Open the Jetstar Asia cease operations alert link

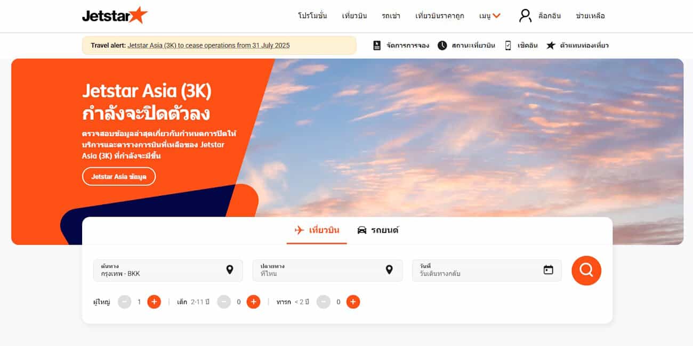(208, 45)
